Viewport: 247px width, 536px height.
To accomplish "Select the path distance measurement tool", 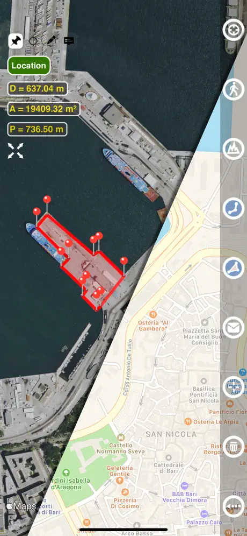I will [x=234, y=208].
